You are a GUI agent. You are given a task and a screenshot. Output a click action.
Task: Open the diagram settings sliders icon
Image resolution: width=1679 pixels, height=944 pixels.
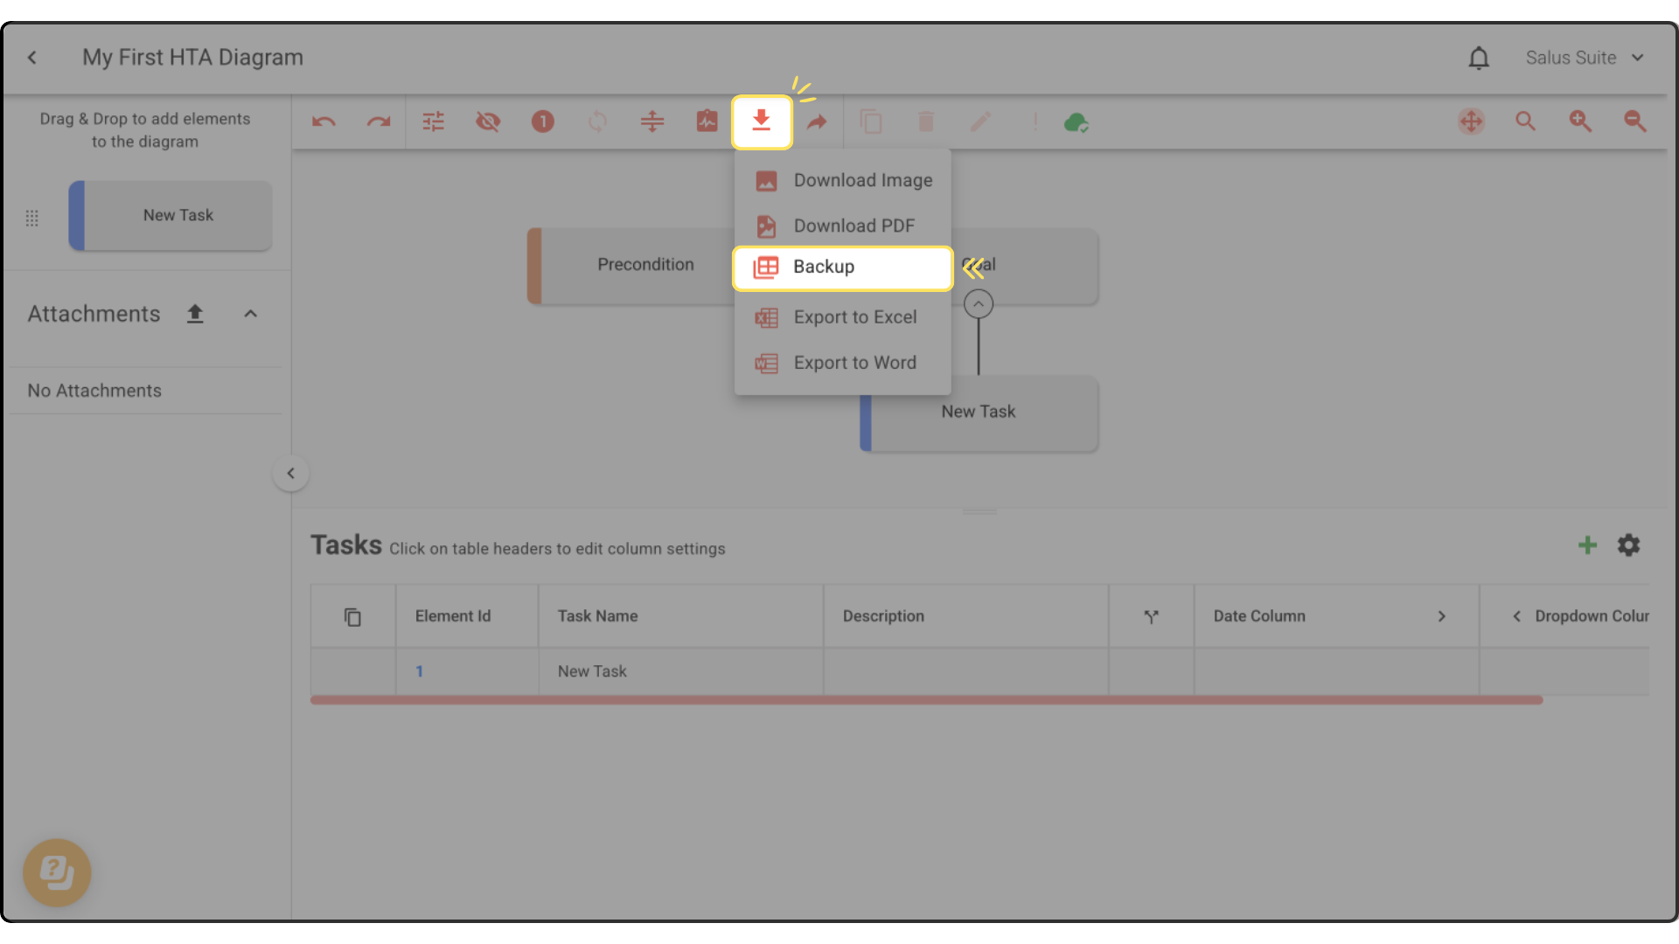(x=433, y=122)
